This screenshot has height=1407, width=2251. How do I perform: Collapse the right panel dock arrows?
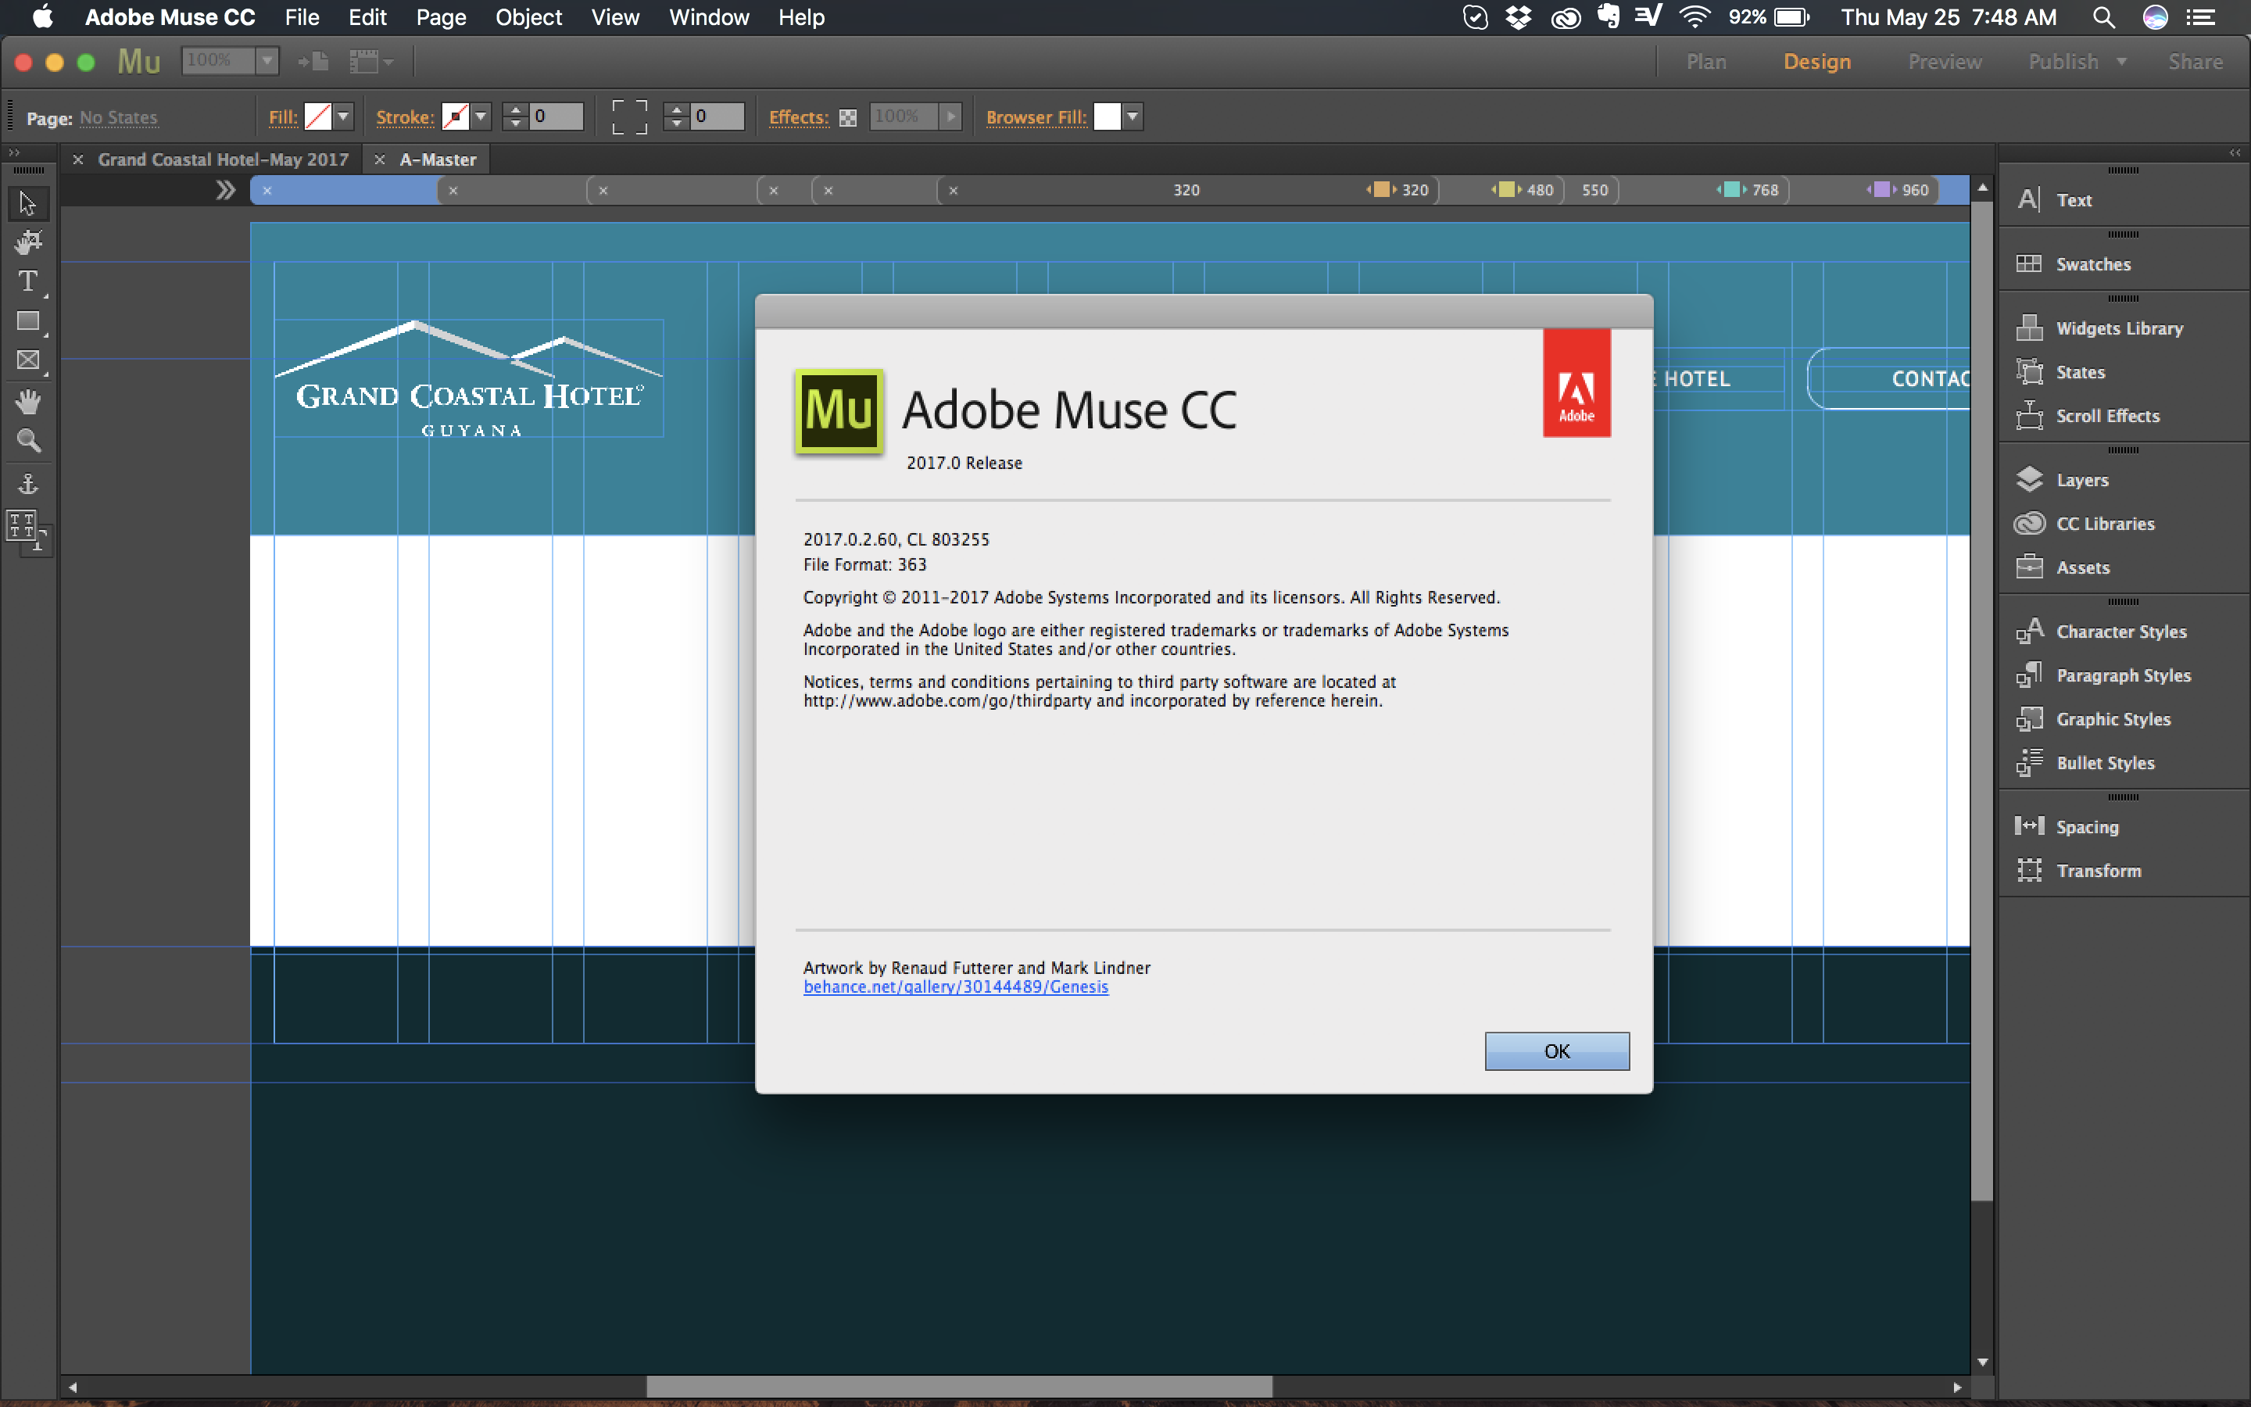(x=2235, y=152)
